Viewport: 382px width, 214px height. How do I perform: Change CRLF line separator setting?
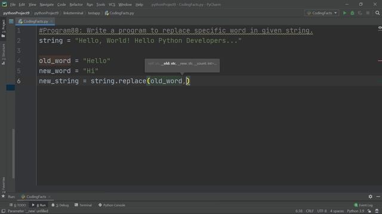coord(310,211)
